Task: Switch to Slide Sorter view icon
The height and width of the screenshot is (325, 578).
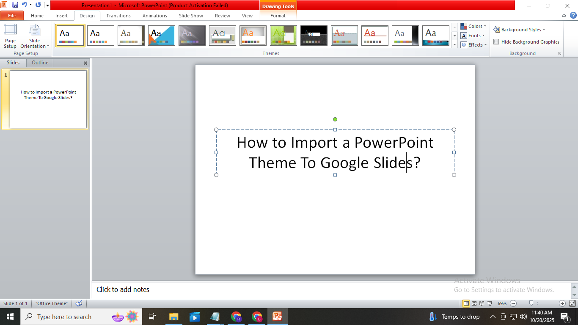Action: pyautogui.click(x=474, y=303)
